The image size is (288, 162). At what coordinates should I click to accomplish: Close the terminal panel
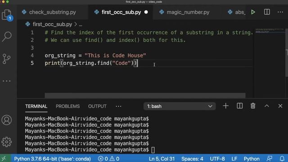[280, 106]
